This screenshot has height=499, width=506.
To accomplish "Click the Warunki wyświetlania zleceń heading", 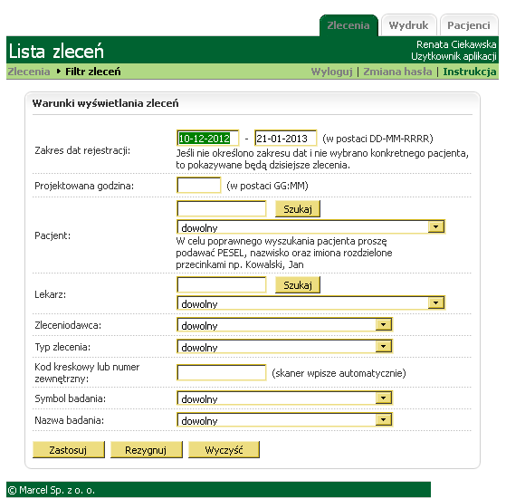I will (105, 103).
